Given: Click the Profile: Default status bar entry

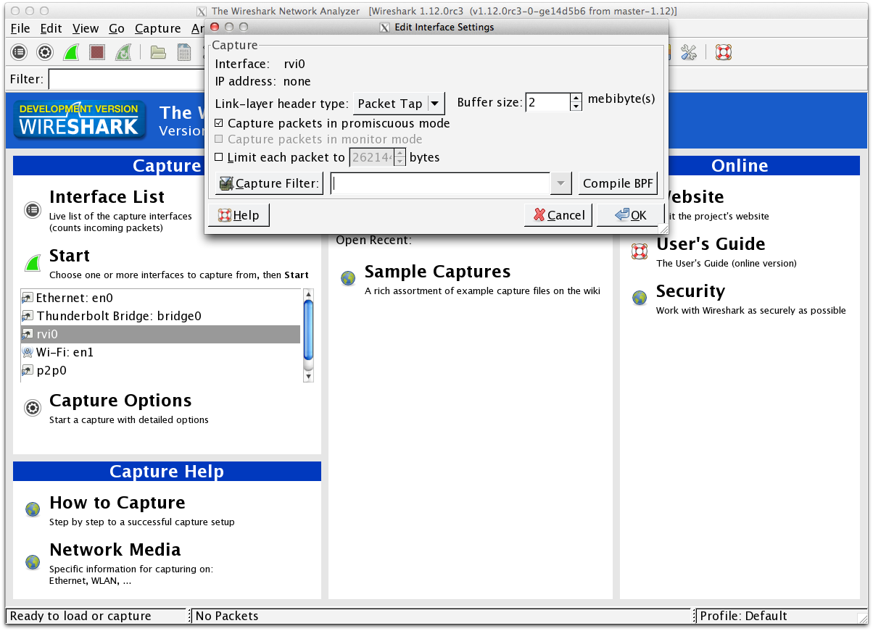Looking at the screenshot, I should tap(743, 616).
